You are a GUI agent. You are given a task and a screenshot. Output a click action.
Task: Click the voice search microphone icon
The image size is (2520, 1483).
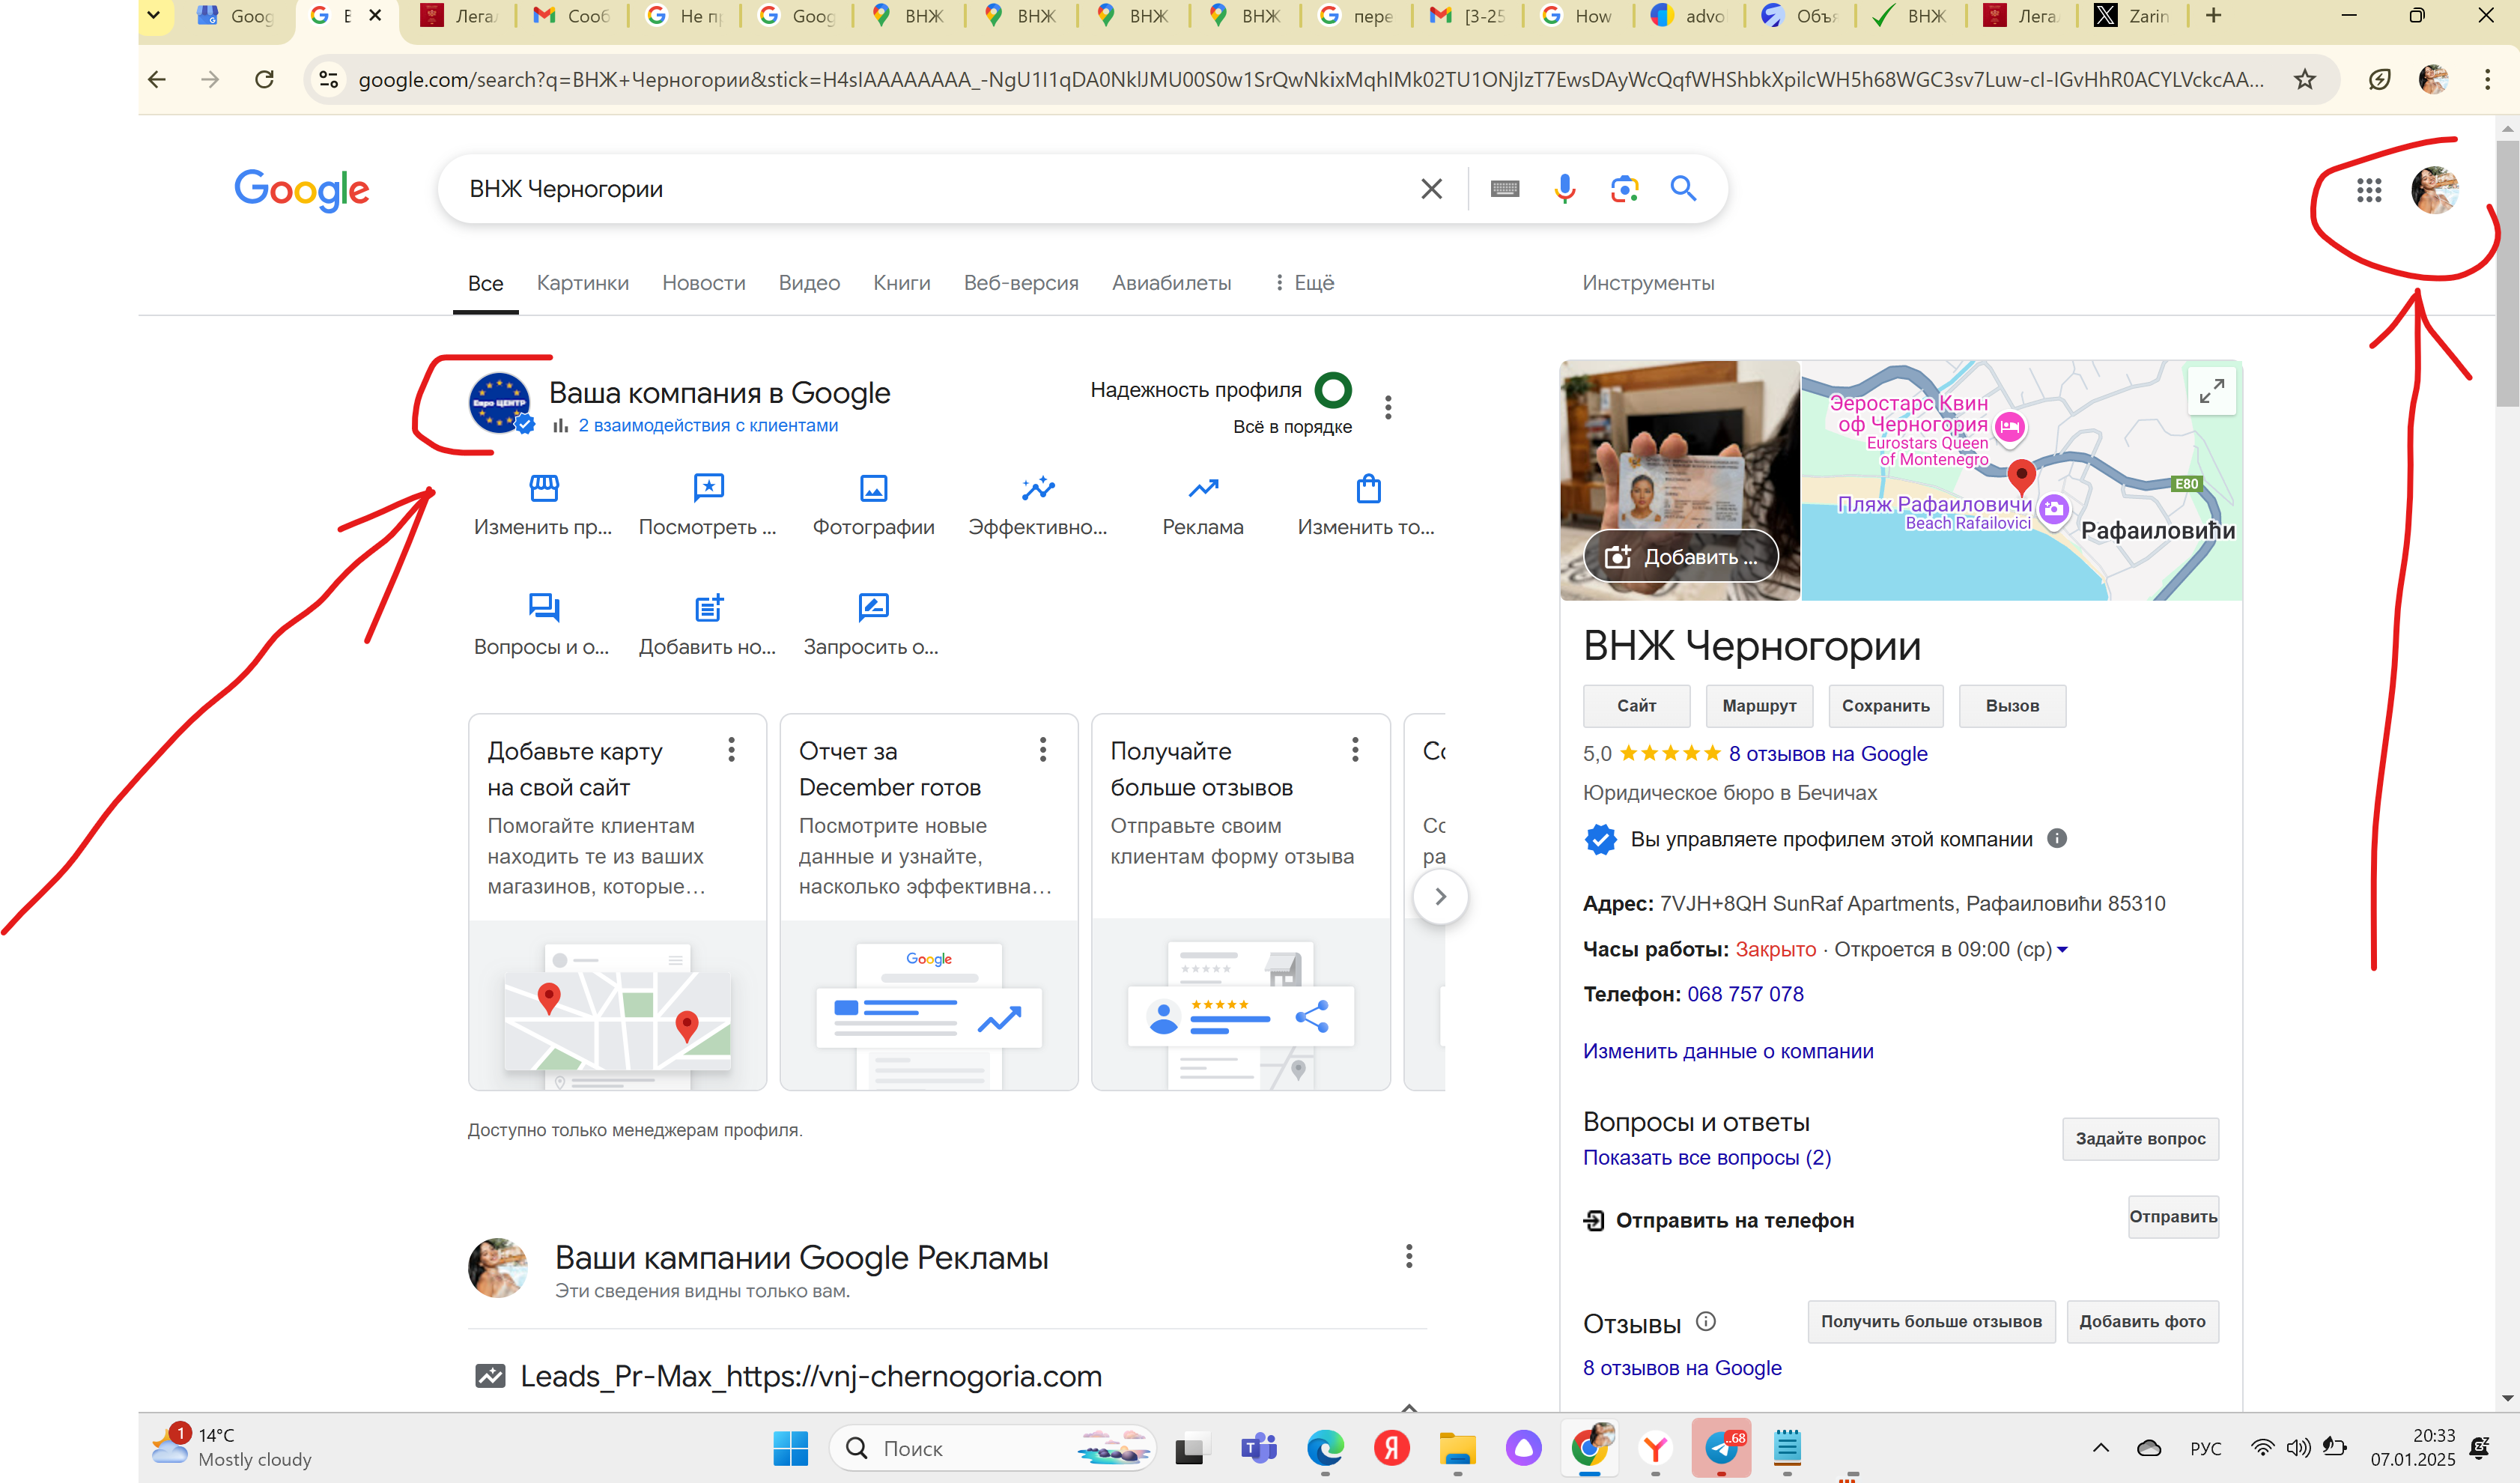pos(1564,189)
